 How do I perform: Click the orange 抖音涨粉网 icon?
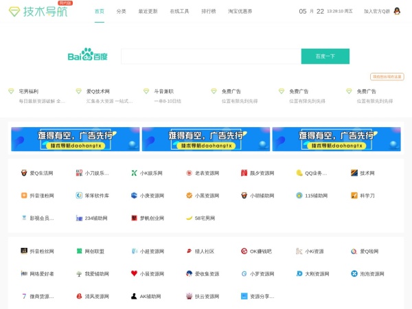click(x=24, y=196)
